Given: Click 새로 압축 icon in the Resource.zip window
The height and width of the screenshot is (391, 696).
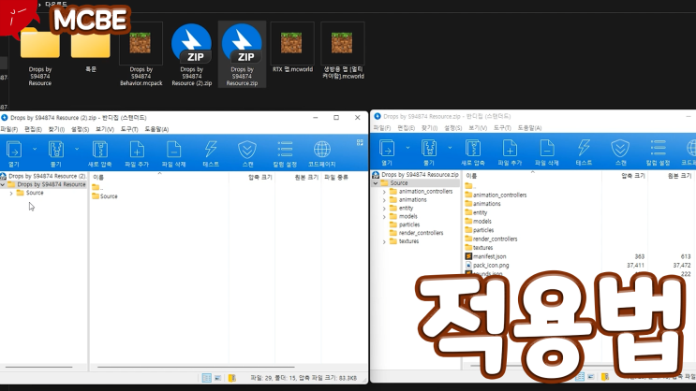Looking at the screenshot, I should coord(473,148).
